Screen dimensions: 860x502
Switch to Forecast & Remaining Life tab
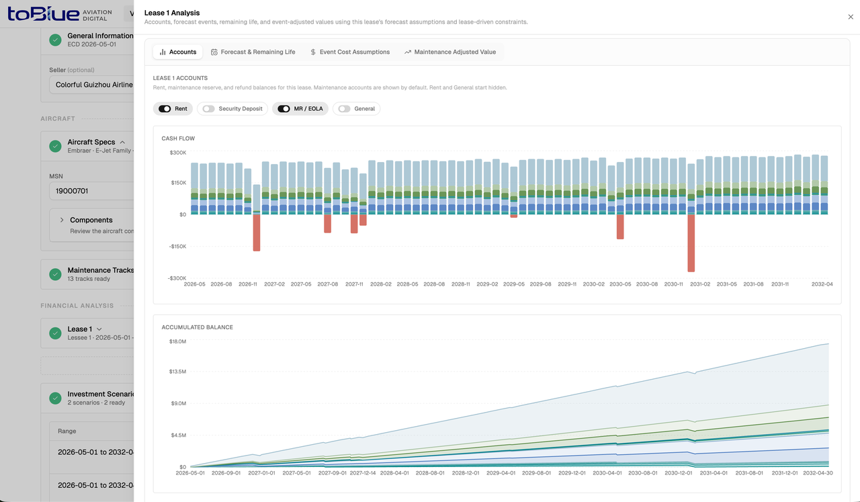coord(253,52)
